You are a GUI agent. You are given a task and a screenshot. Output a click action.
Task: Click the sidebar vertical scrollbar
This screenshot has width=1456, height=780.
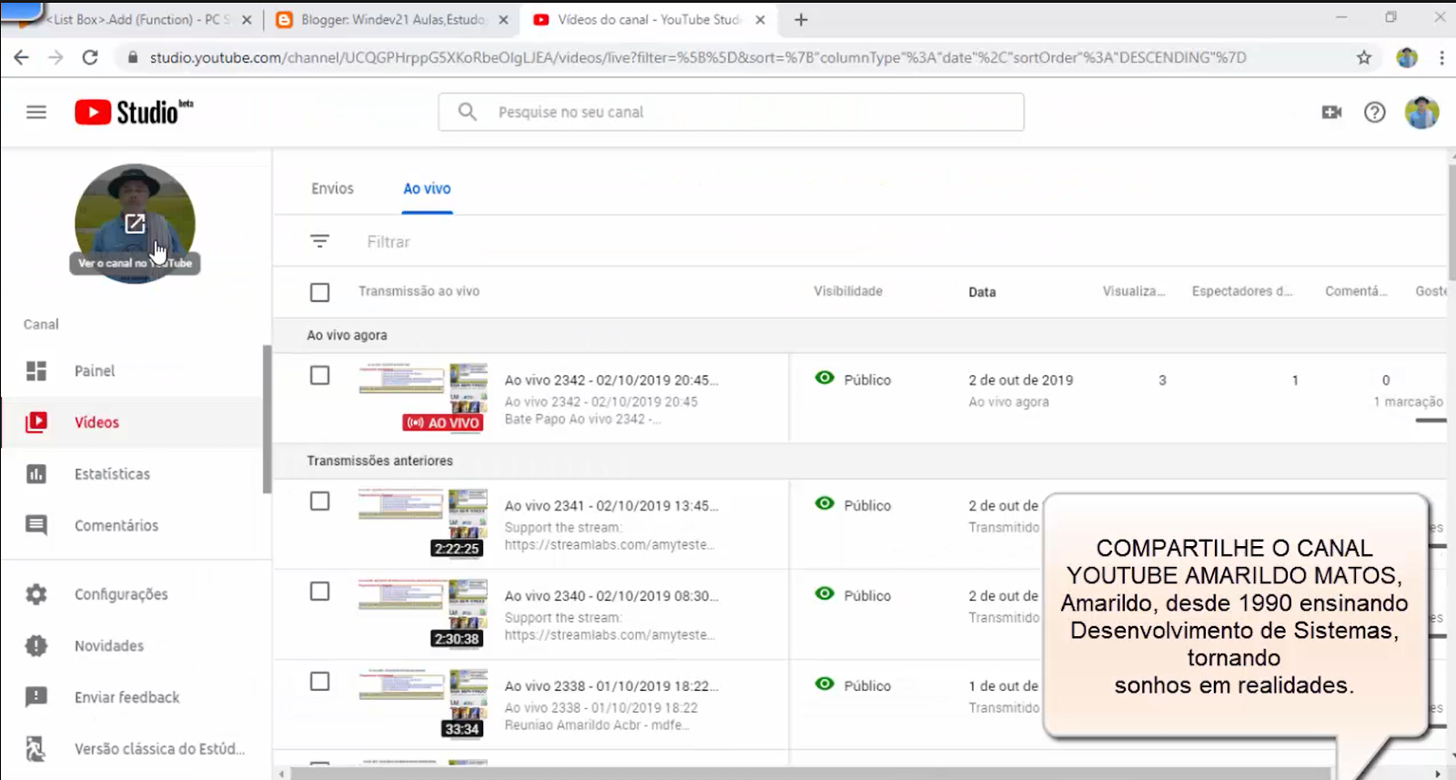(x=267, y=419)
